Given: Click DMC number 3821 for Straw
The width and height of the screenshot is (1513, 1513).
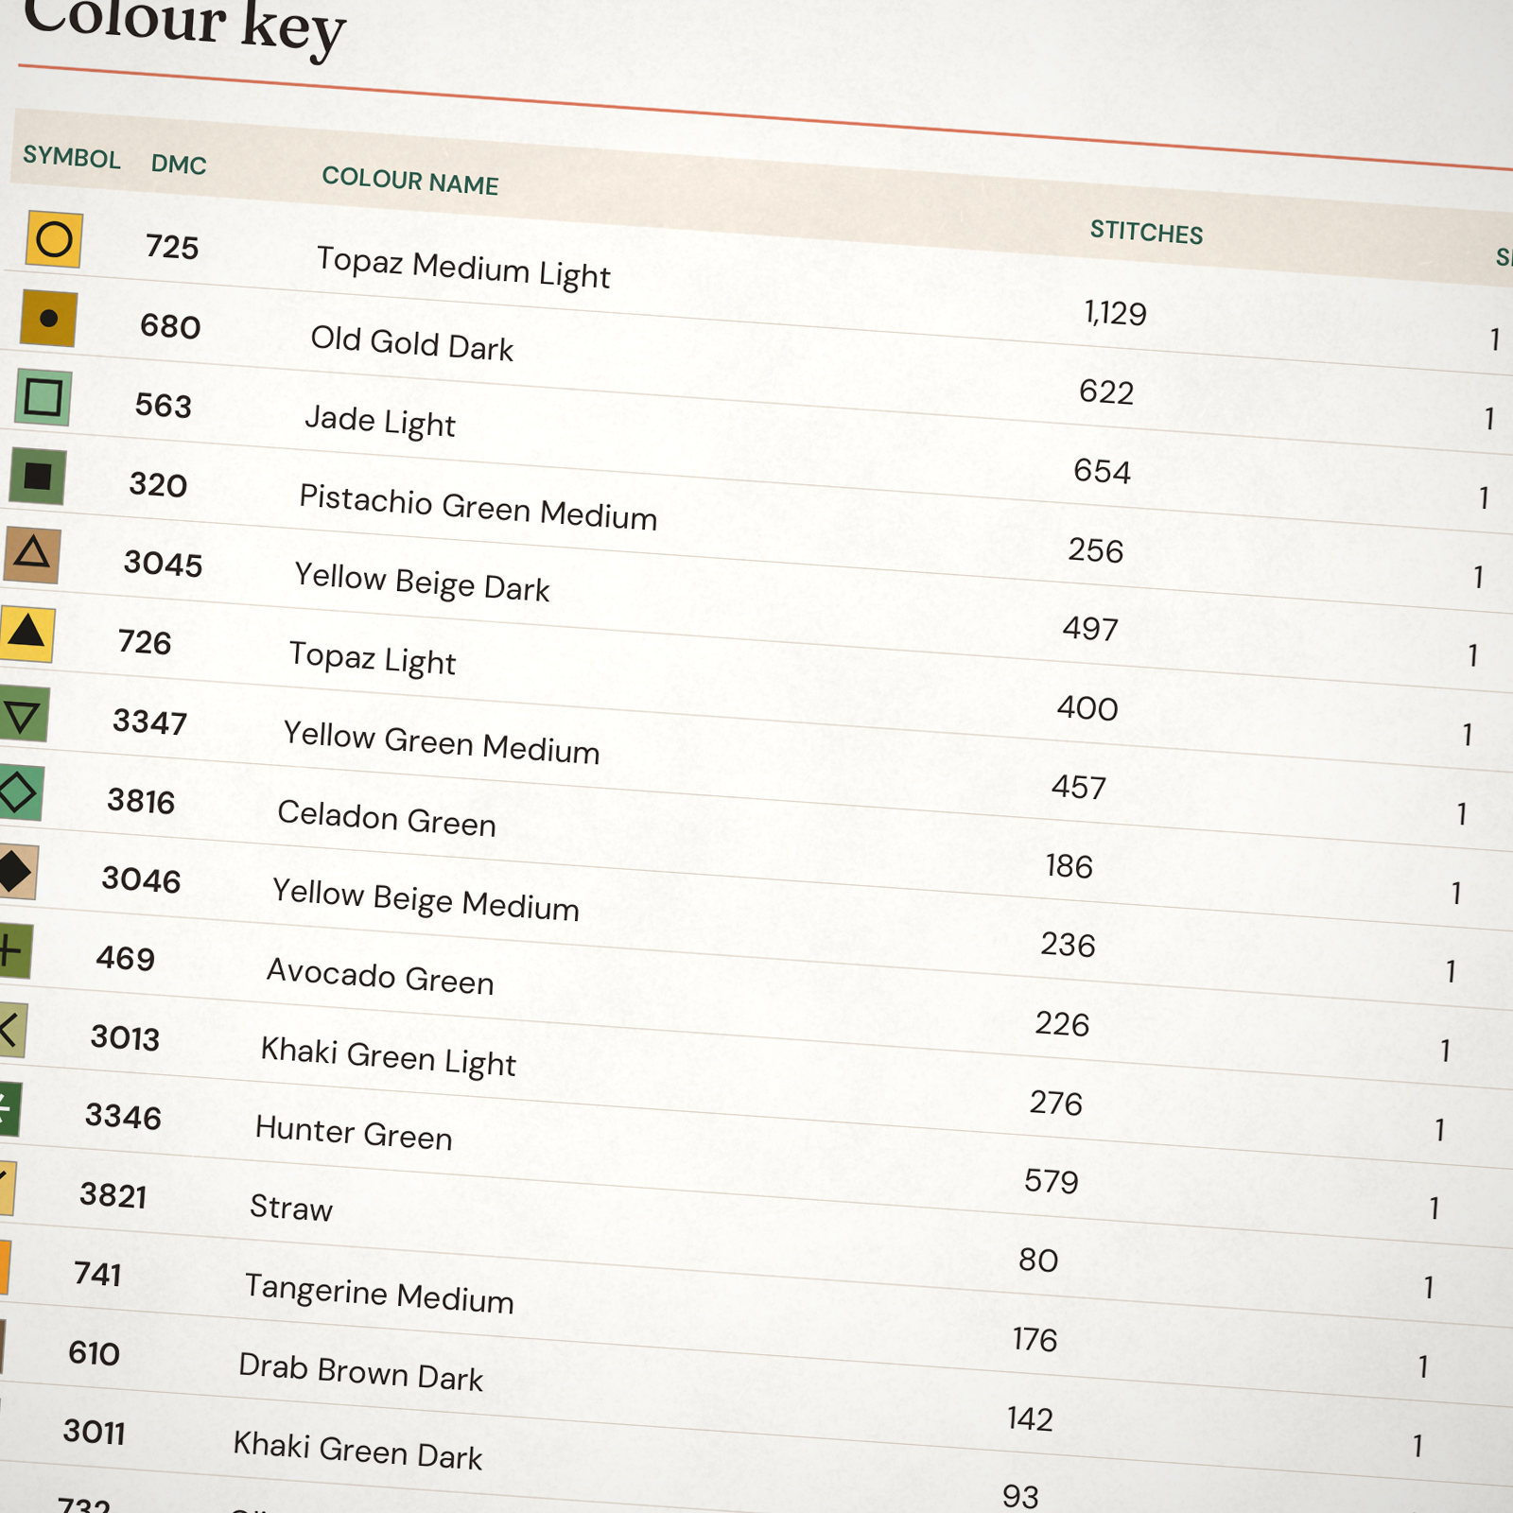Looking at the screenshot, I should 113,1194.
